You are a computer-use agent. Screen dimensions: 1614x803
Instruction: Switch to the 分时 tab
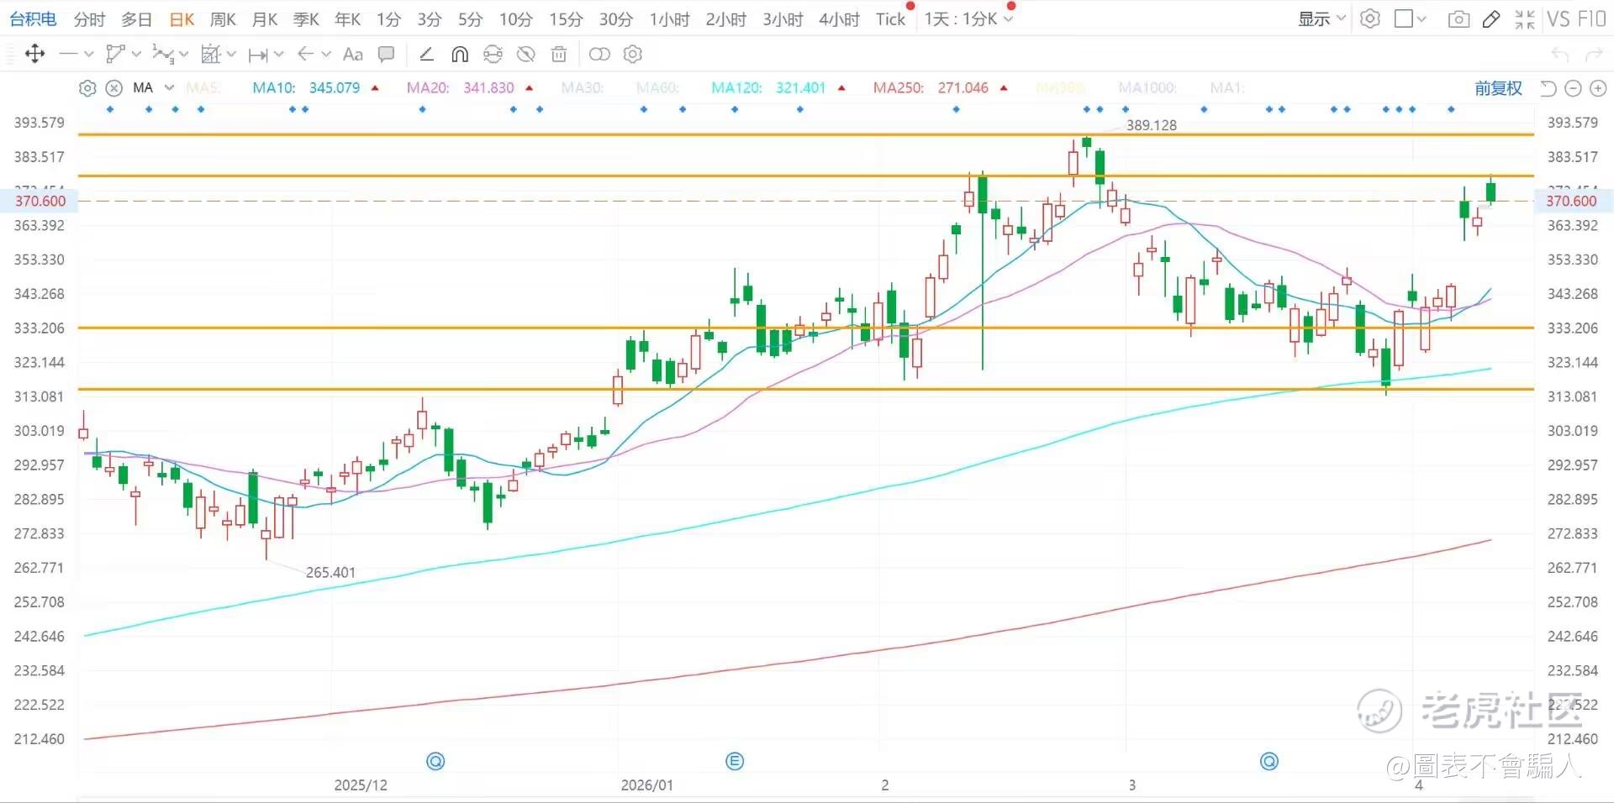tap(90, 19)
